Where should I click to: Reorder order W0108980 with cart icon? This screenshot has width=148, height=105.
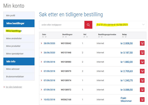[142, 62]
